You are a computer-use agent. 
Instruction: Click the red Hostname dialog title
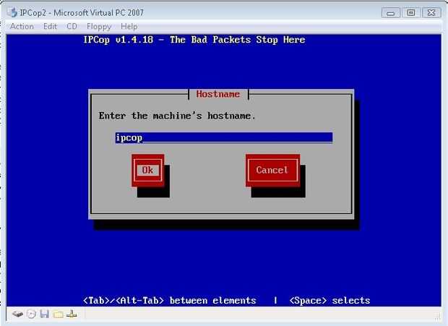pos(218,94)
